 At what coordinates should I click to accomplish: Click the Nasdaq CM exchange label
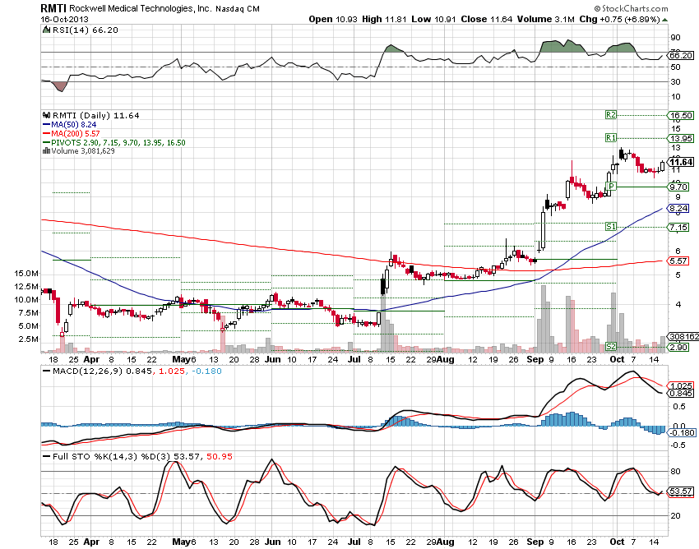238,9
